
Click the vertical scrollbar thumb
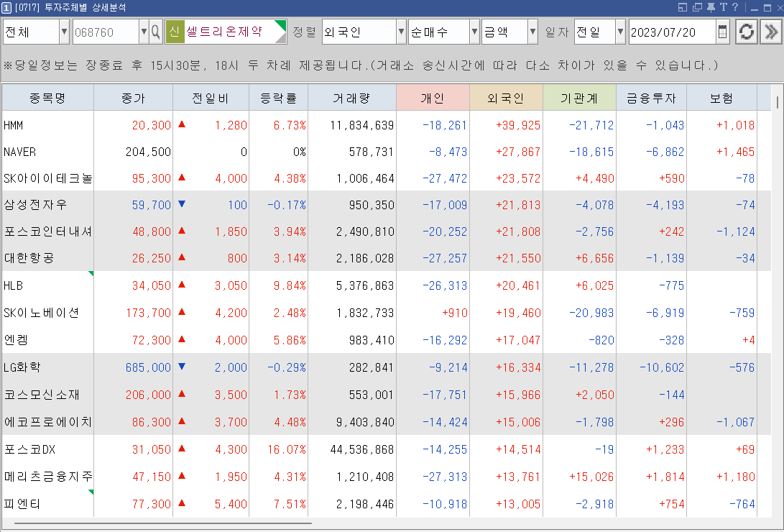tap(778, 102)
